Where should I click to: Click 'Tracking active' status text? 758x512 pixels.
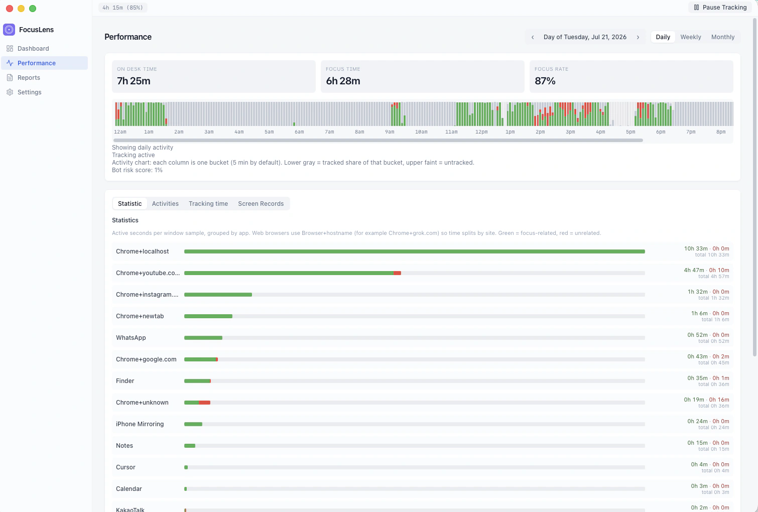tap(133, 155)
